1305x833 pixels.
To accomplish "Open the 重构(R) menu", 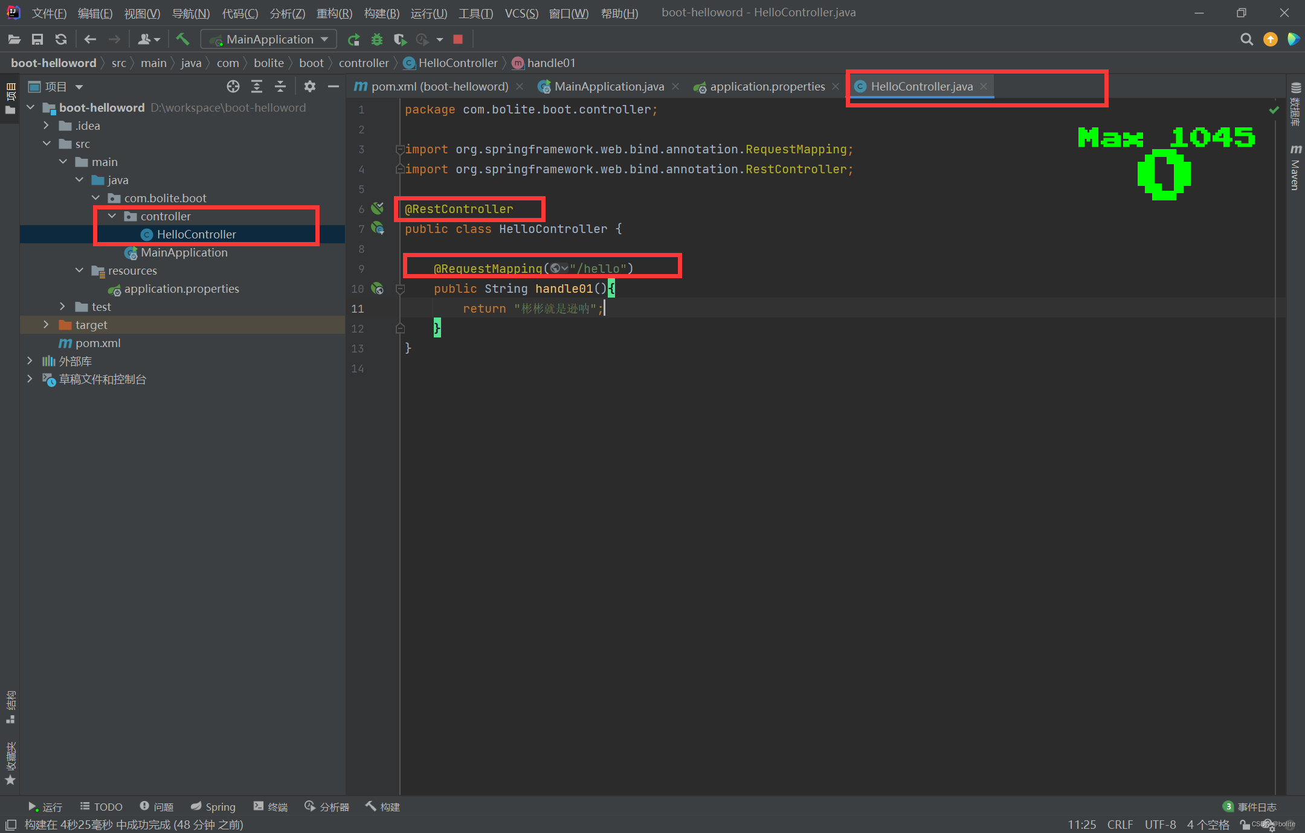I will pyautogui.click(x=334, y=13).
